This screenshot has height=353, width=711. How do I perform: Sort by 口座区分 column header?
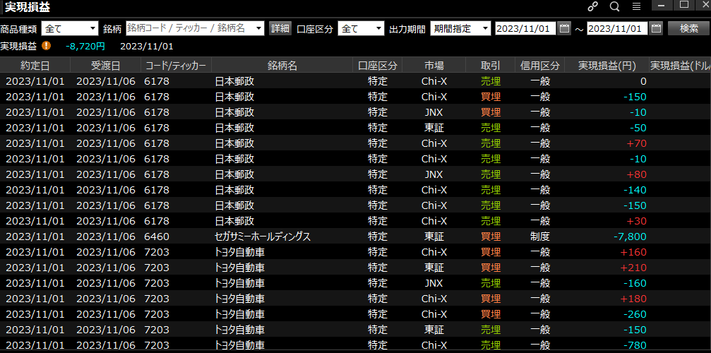tap(377, 66)
